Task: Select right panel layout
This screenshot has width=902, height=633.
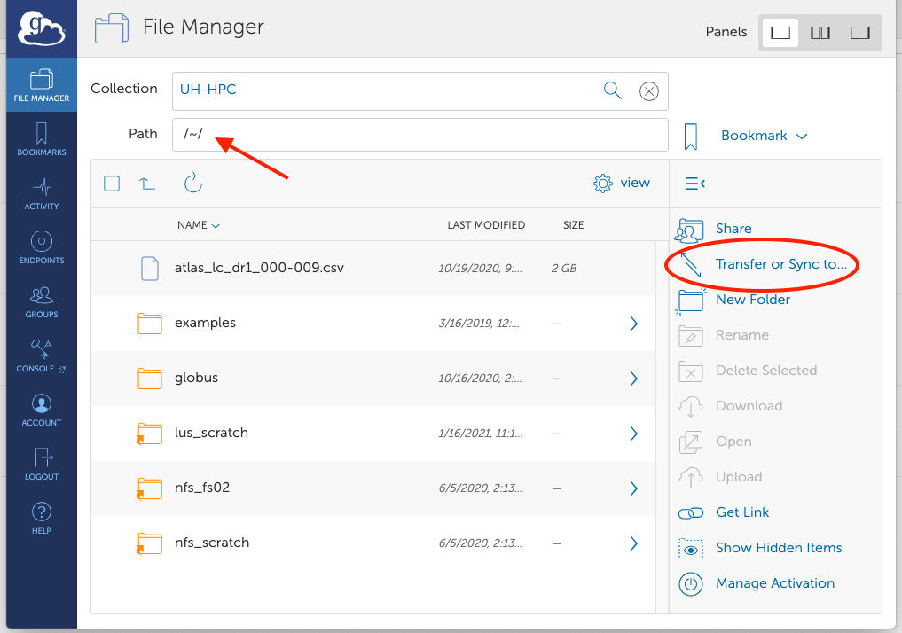Action: (860, 32)
